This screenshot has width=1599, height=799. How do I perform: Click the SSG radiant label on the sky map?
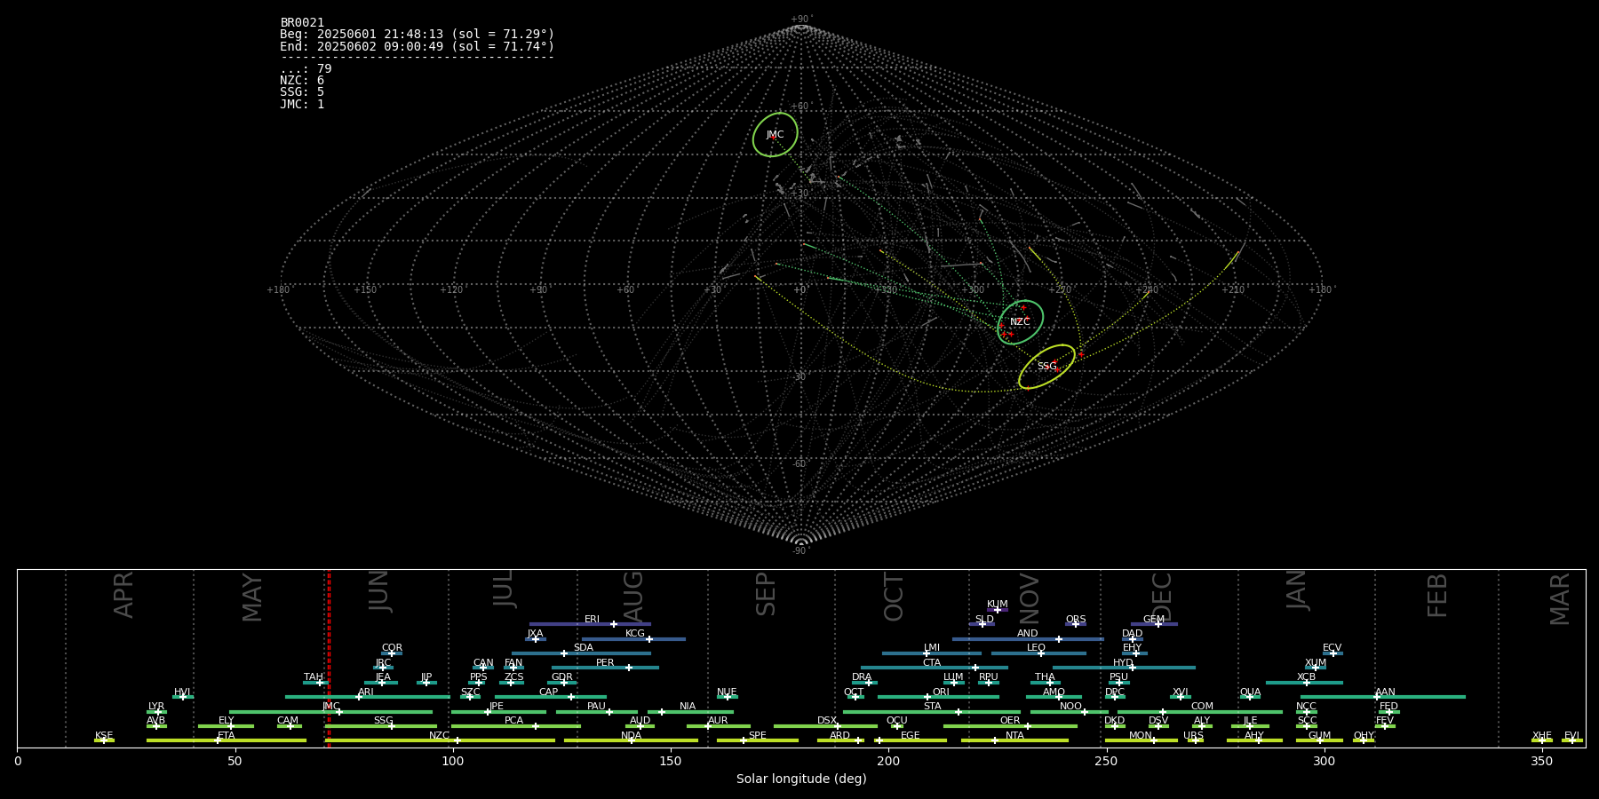(1047, 366)
